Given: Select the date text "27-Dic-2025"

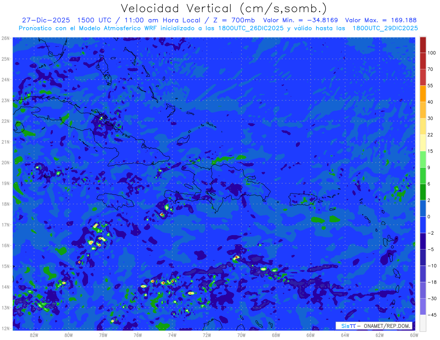Looking at the screenshot, I should tap(47, 21).
